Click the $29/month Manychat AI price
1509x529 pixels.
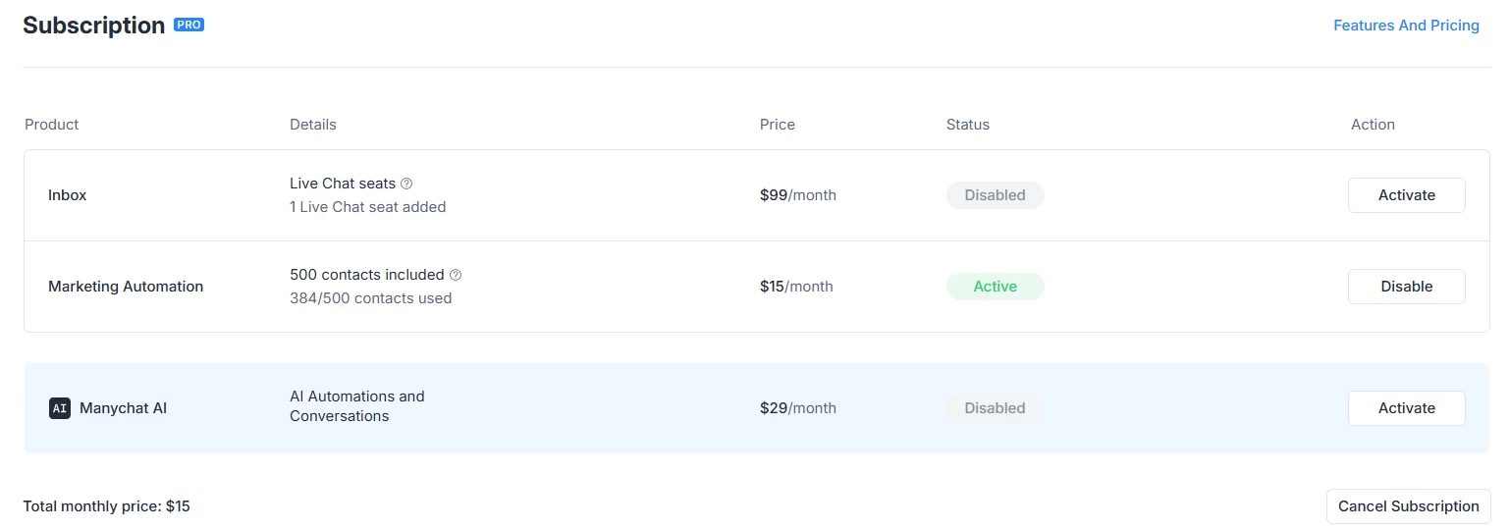[x=797, y=408]
